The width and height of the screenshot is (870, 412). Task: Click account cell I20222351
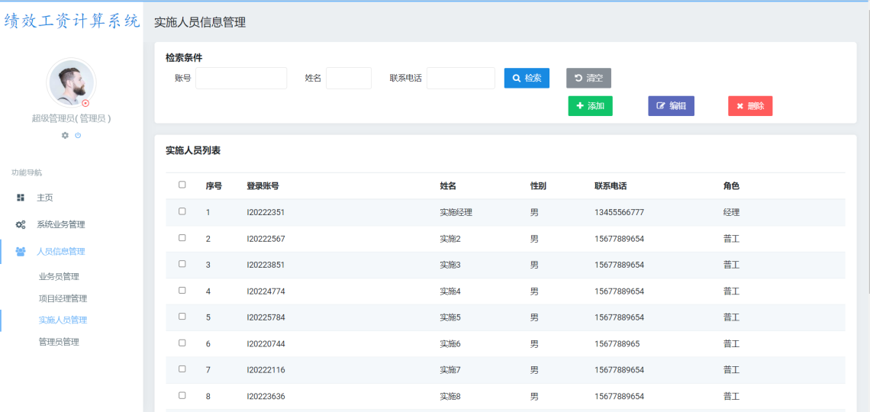tap(266, 212)
